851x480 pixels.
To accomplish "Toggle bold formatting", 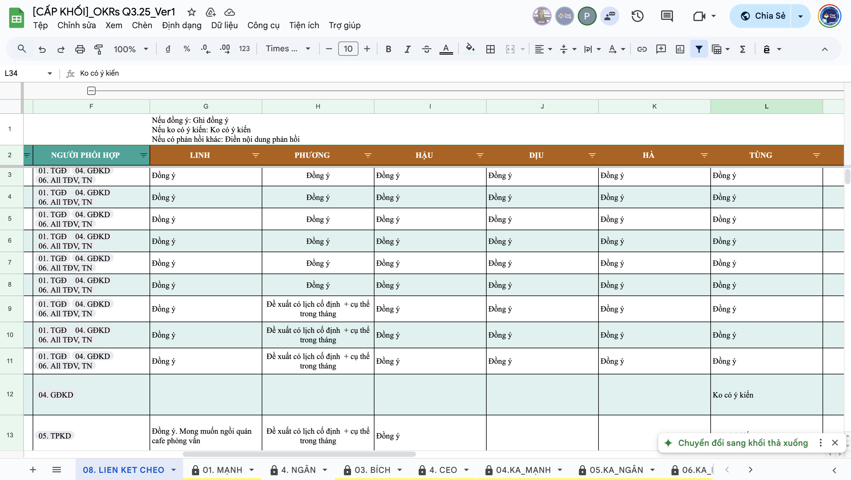I will 388,49.
